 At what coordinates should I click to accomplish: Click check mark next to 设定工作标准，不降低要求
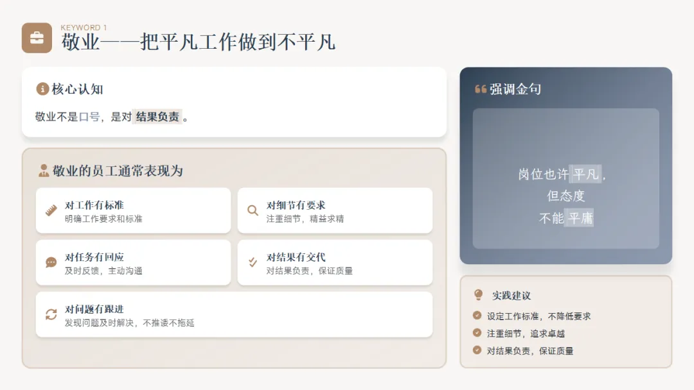(x=477, y=316)
